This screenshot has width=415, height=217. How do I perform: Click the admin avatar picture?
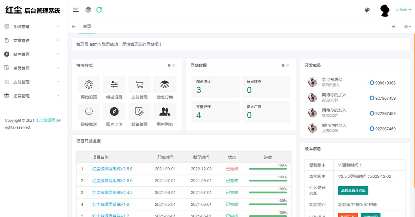point(385,10)
